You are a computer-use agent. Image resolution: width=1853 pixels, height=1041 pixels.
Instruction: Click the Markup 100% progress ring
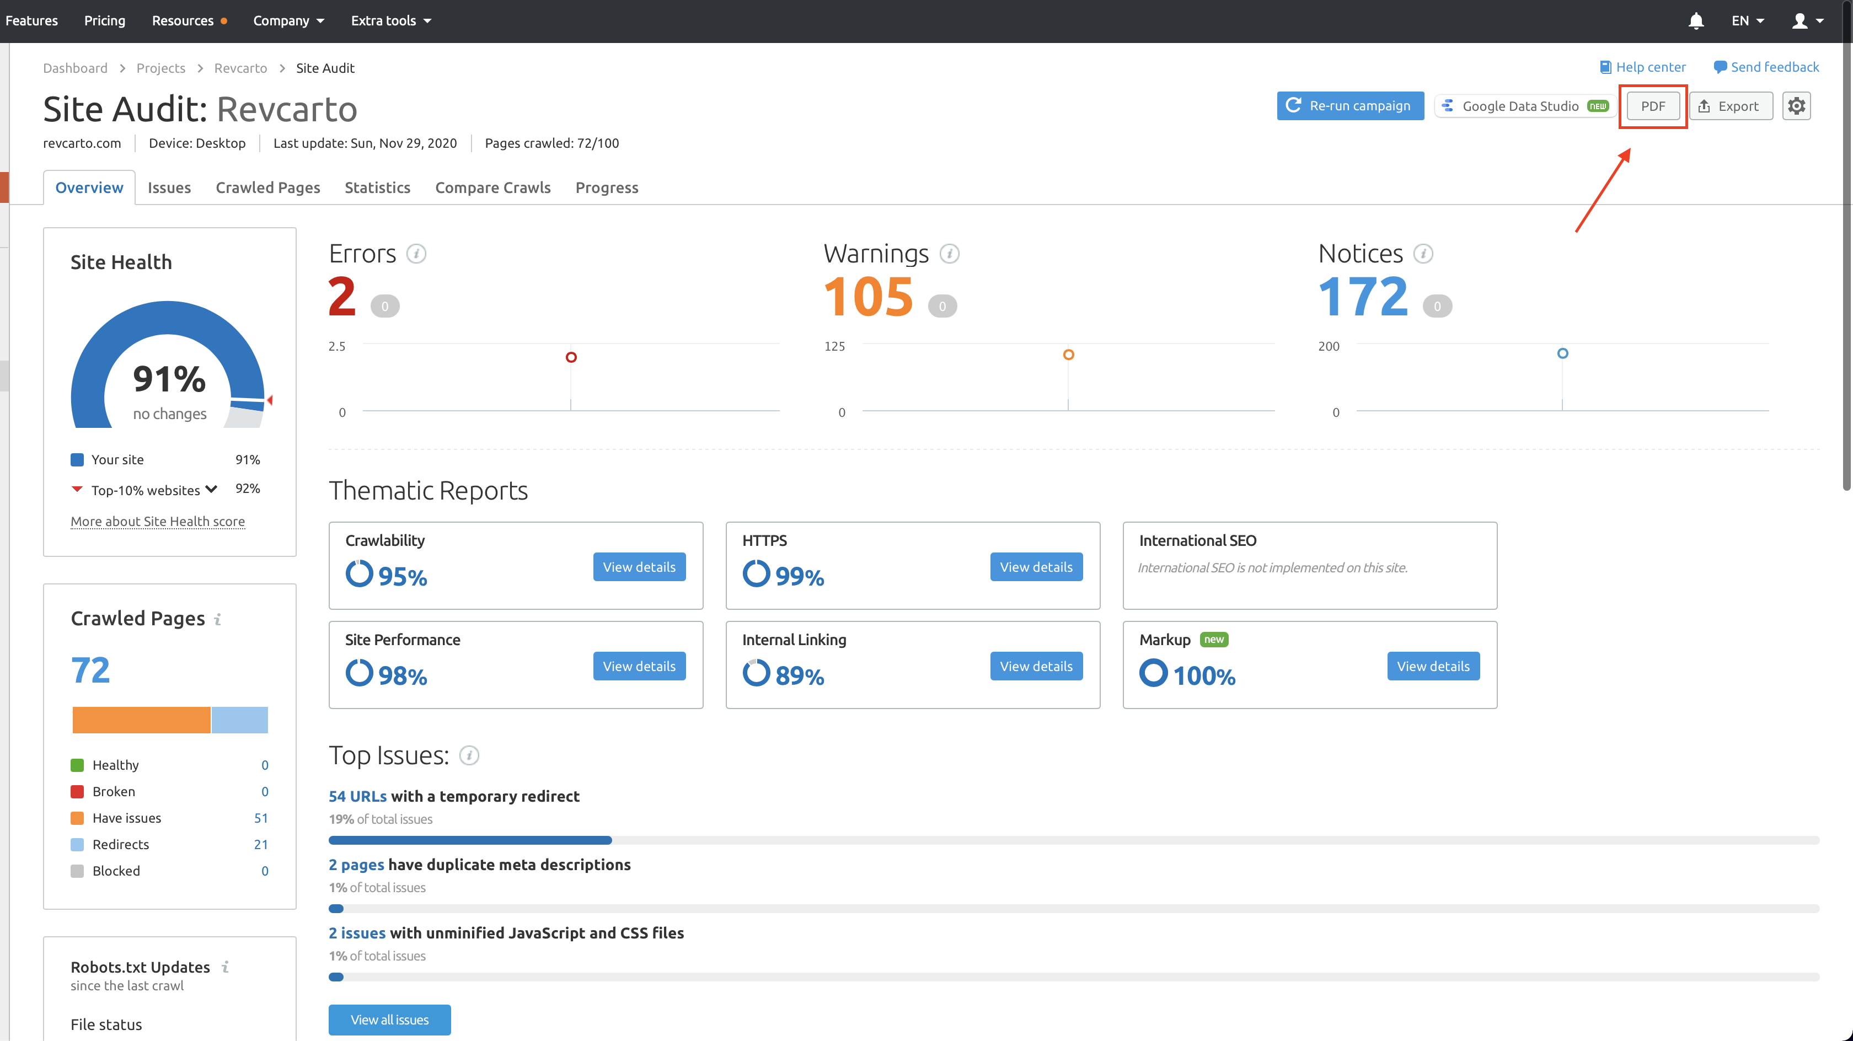[1153, 673]
